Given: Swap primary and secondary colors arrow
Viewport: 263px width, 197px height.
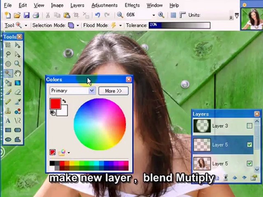Looking at the screenshot, I should pyautogui.click(x=64, y=101).
